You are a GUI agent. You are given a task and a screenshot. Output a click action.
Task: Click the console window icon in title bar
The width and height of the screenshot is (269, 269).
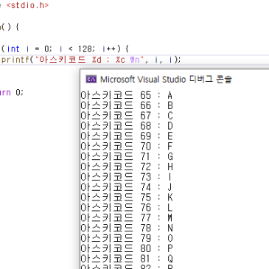(91, 79)
